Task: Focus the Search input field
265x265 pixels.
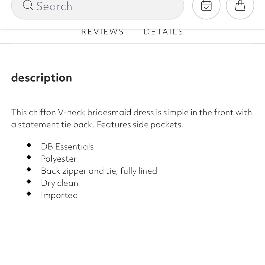Action: click(x=98, y=6)
